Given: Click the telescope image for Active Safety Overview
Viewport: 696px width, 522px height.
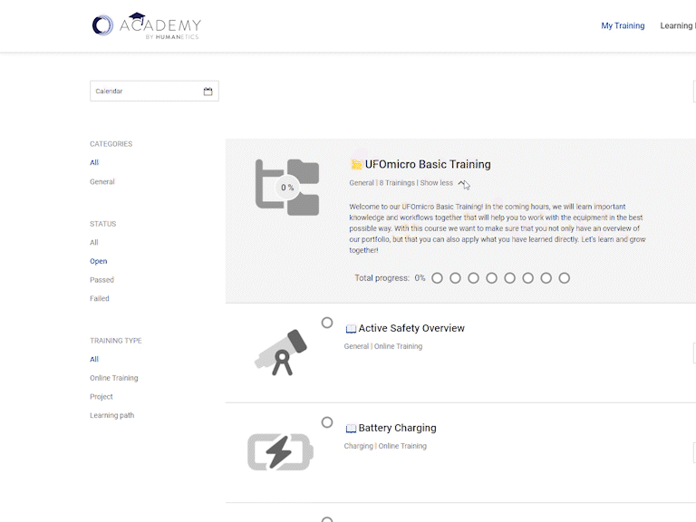Looking at the screenshot, I should (x=281, y=353).
